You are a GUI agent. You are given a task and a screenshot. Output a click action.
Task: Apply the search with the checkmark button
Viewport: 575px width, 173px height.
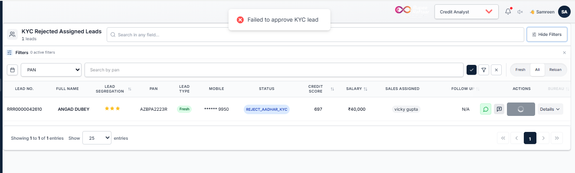[x=471, y=70]
